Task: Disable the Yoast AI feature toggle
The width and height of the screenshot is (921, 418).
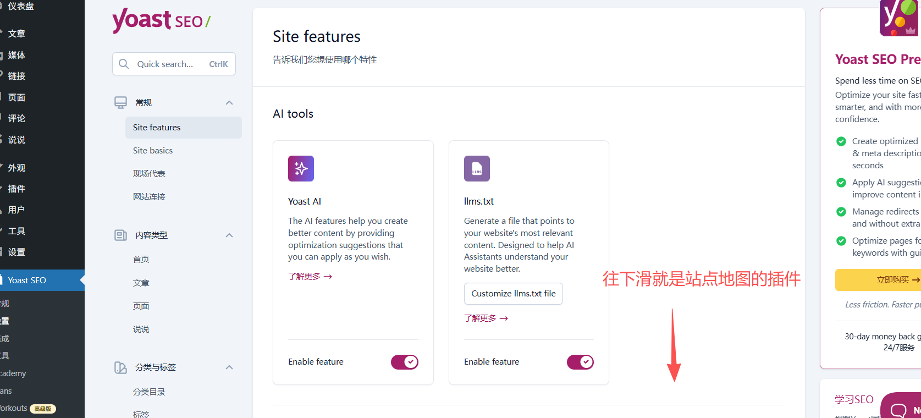Action: tap(405, 362)
